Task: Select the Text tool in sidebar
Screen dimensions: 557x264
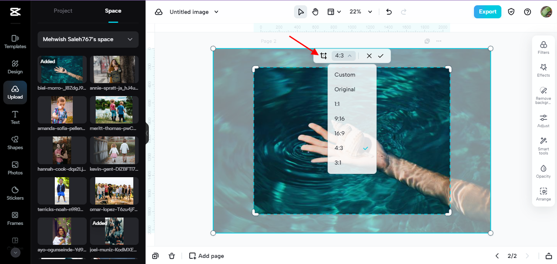Action: (15, 117)
